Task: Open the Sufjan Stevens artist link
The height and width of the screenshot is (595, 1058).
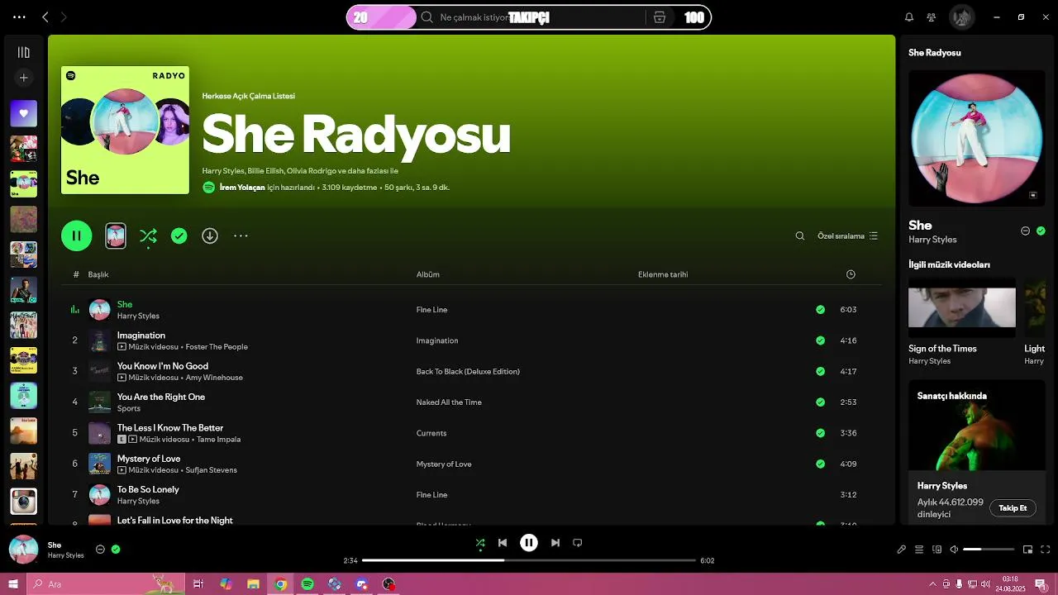Action: click(211, 470)
